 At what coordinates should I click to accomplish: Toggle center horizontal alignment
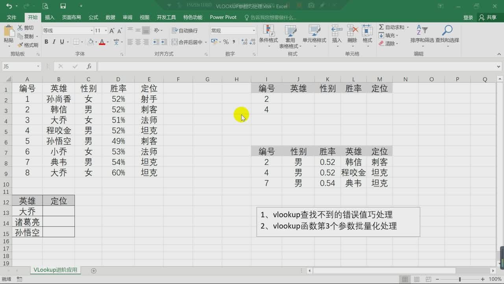(138, 42)
